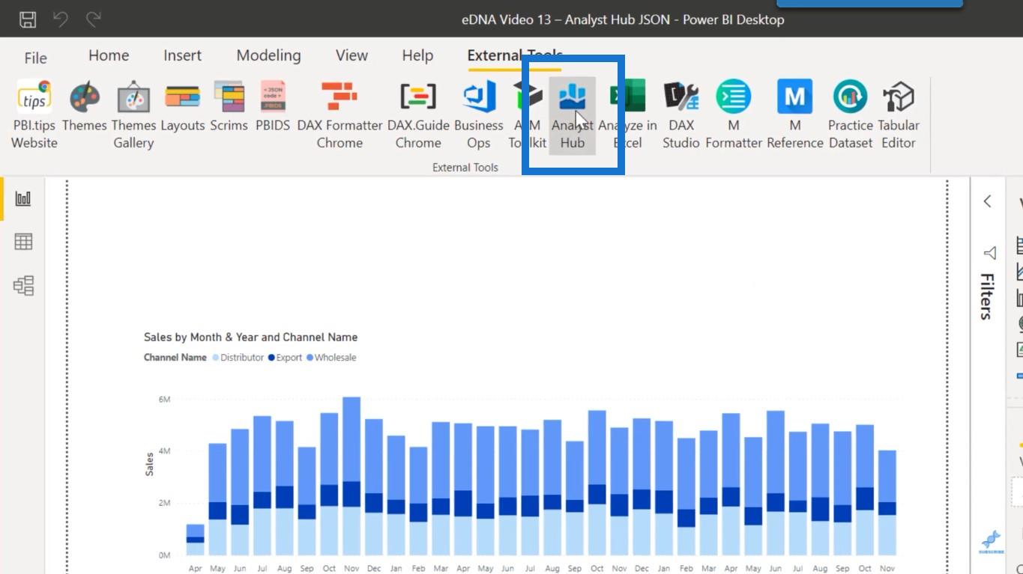The height and width of the screenshot is (574, 1023).
Task: Switch to the Modeling ribbon tab
Action: point(268,55)
